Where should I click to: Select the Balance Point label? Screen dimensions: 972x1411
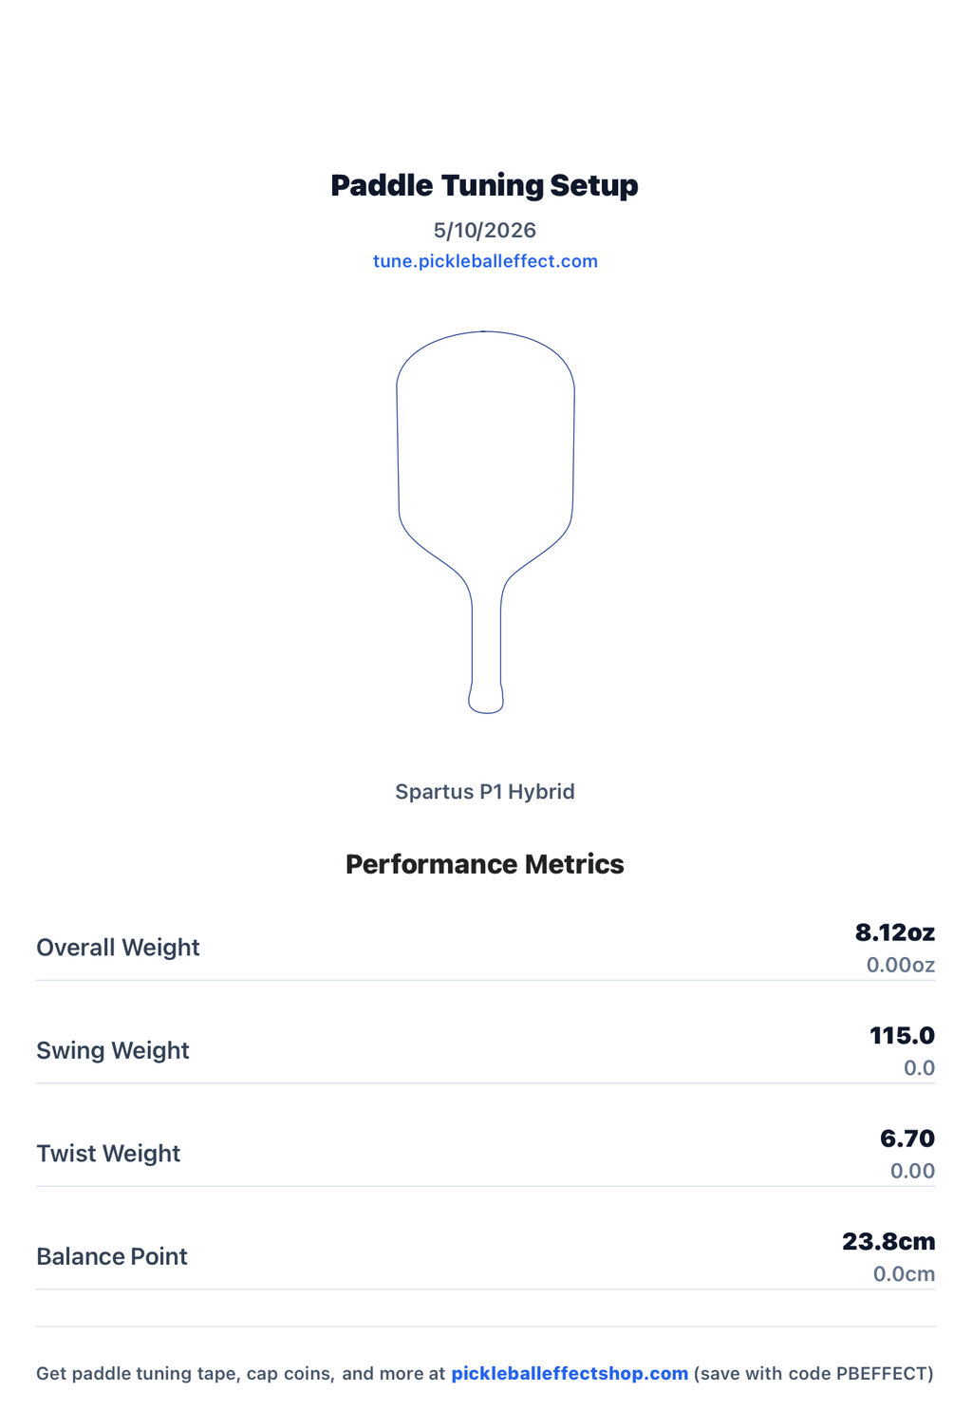point(112,1256)
